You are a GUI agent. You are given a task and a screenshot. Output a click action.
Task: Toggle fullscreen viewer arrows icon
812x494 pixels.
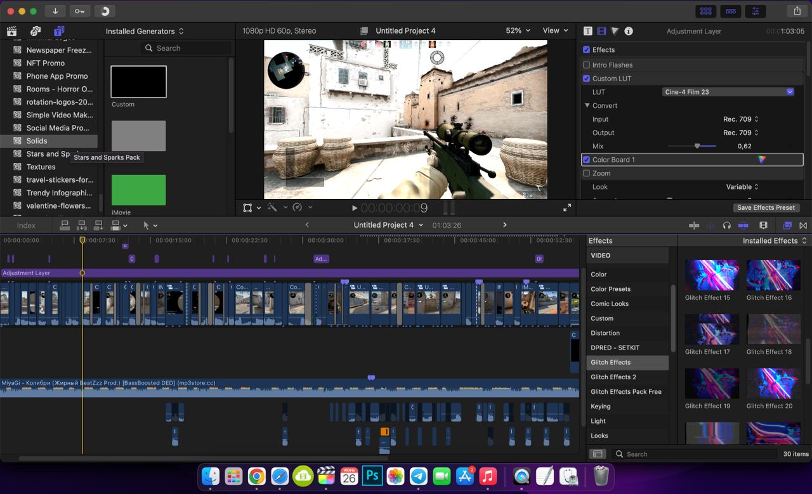coord(567,207)
